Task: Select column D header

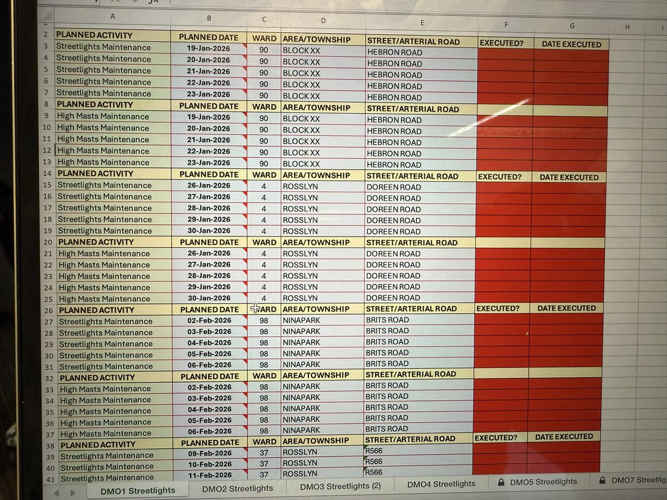Action: [x=323, y=21]
